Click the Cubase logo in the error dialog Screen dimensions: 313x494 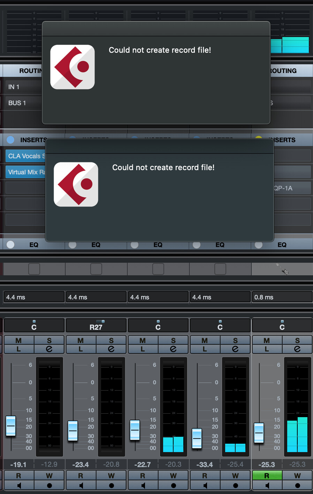point(72,67)
